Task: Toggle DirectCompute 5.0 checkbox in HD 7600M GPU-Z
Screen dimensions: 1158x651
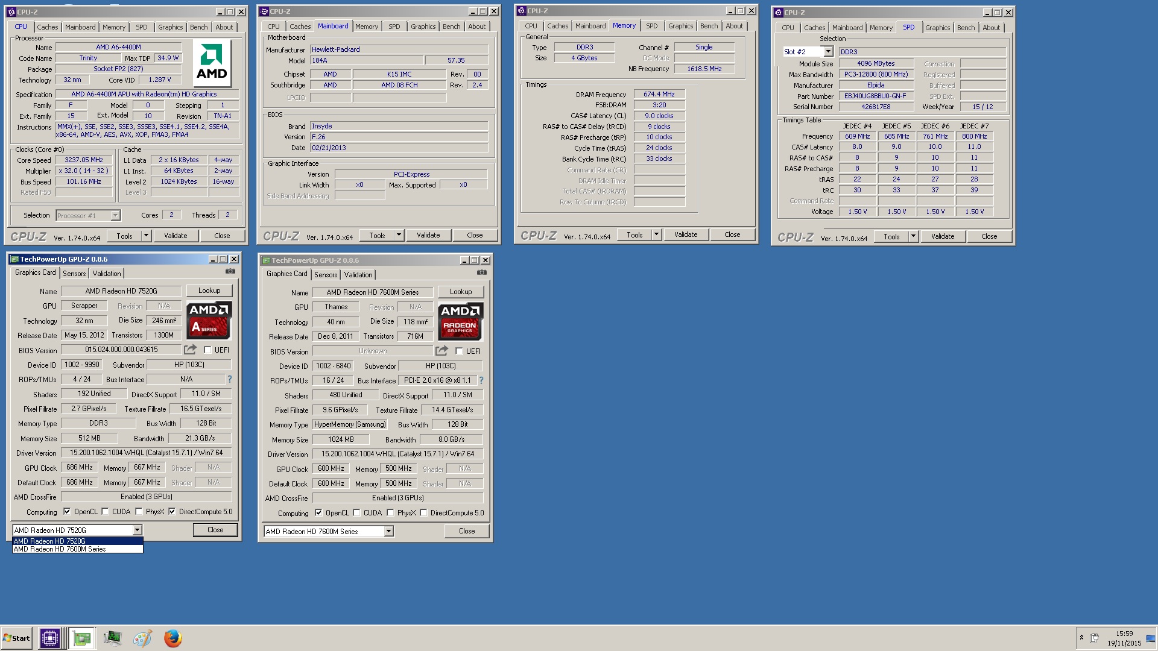Action: click(x=423, y=513)
